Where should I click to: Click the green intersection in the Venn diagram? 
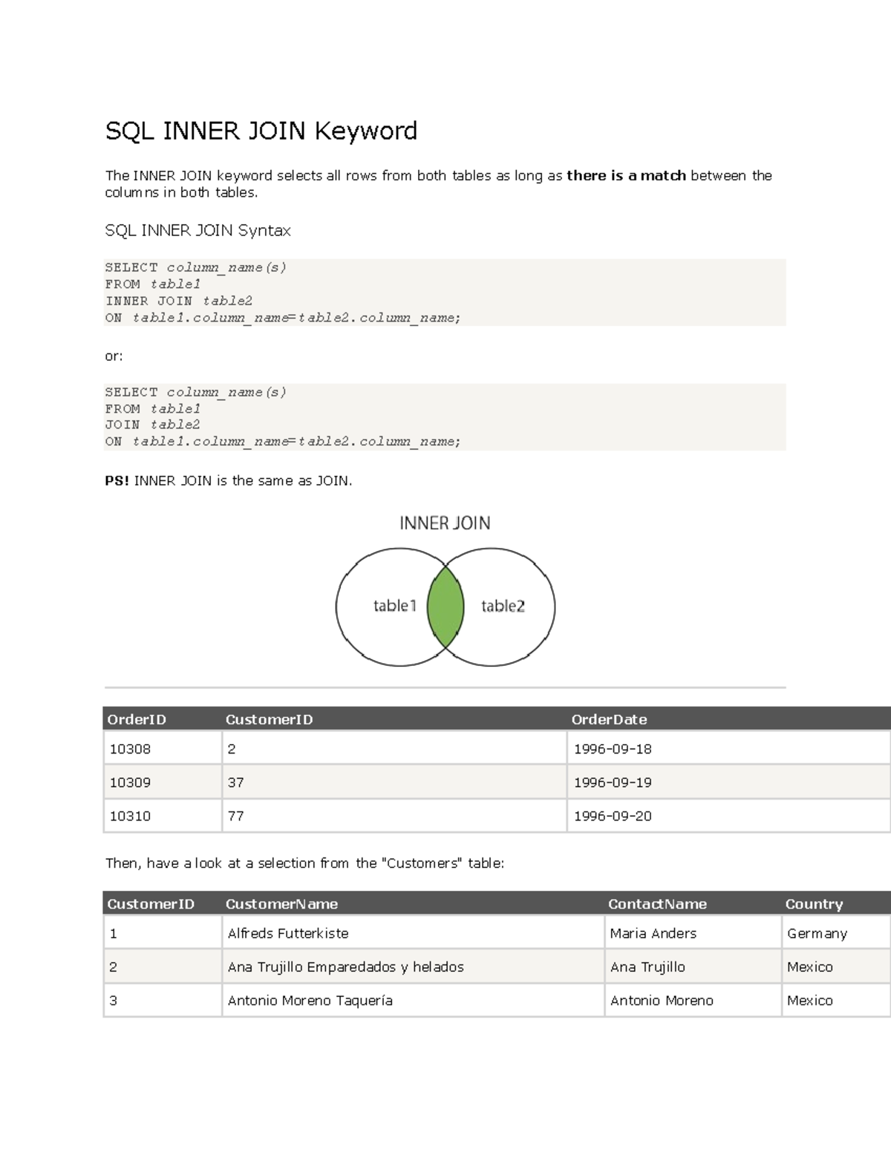[x=446, y=605]
